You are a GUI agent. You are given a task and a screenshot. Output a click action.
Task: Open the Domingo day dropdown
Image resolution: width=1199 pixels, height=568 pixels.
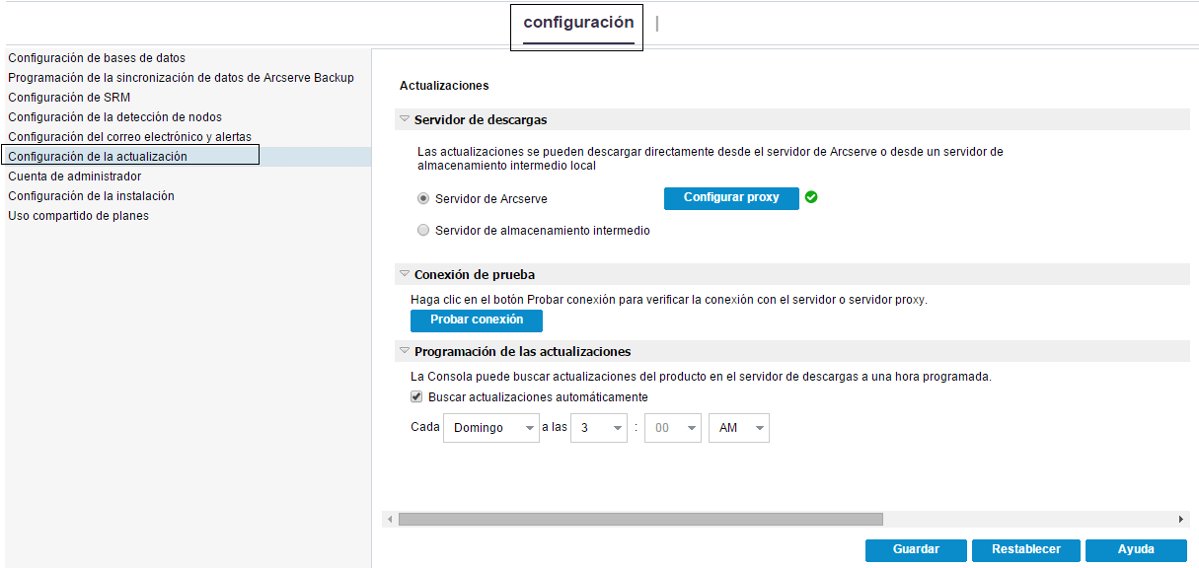[490, 428]
